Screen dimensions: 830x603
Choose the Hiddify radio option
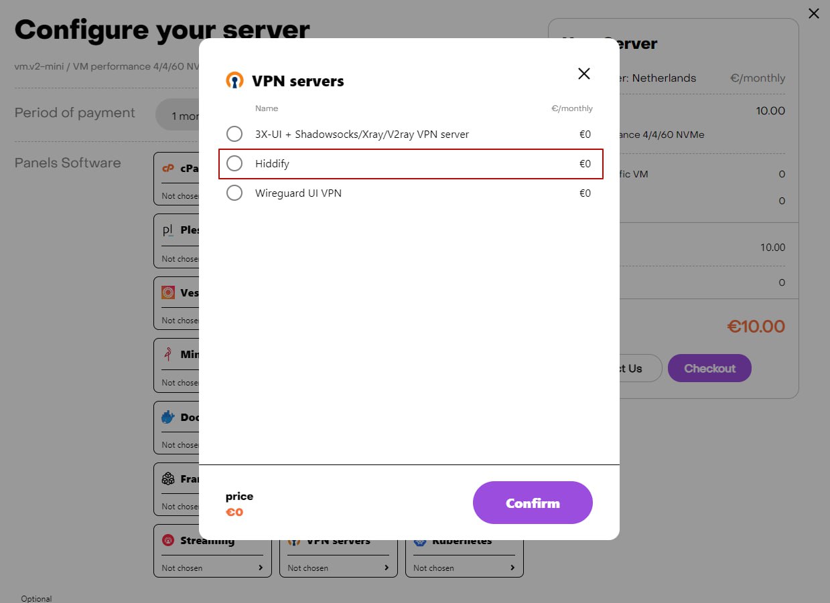[x=234, y=164]
